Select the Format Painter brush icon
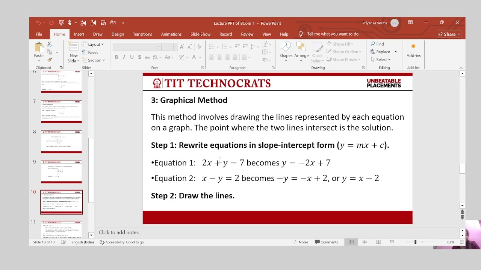481x270 pixels. tap(49, 60)
